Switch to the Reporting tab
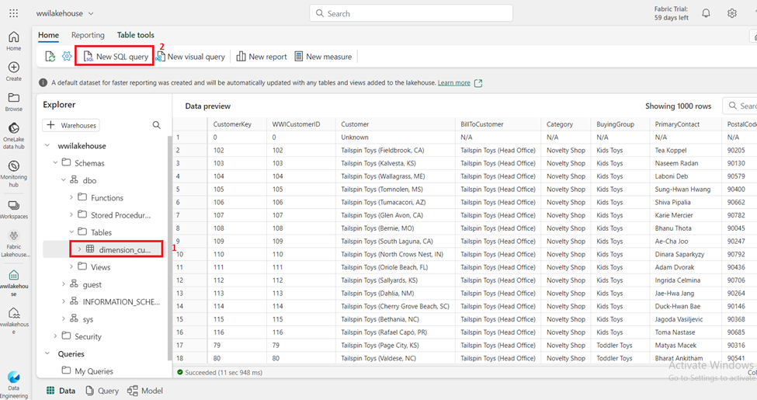 click(x=88, y=35)
